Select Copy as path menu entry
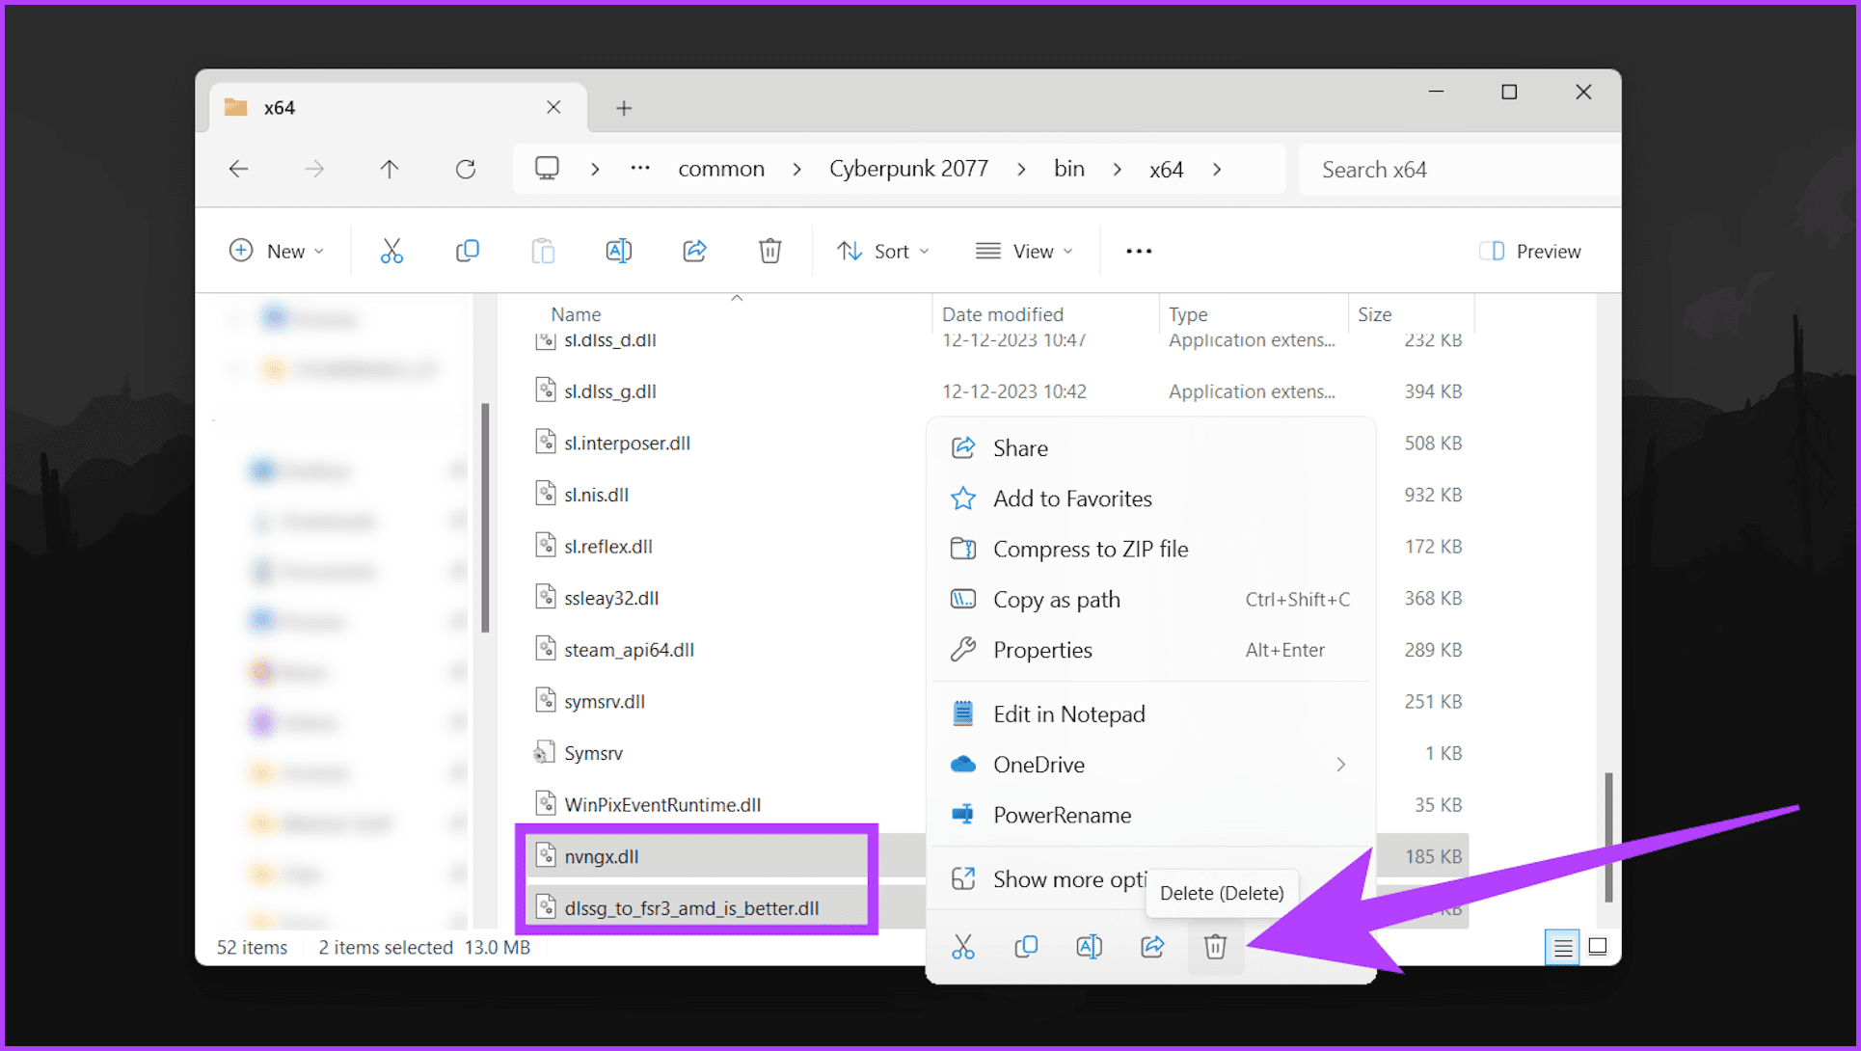This screenshot has width=1861, height=1051. [x=1056, y=600]
